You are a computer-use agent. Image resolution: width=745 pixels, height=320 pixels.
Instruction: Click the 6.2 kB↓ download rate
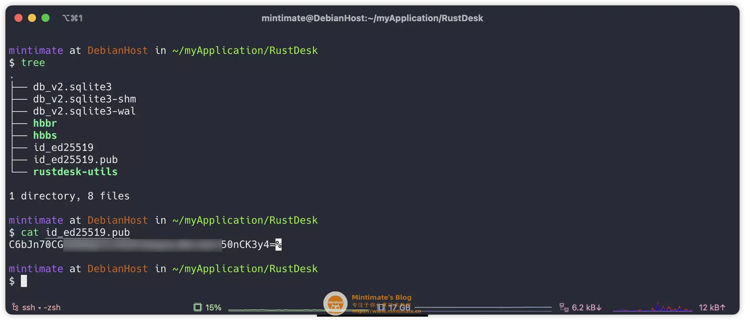587,308
